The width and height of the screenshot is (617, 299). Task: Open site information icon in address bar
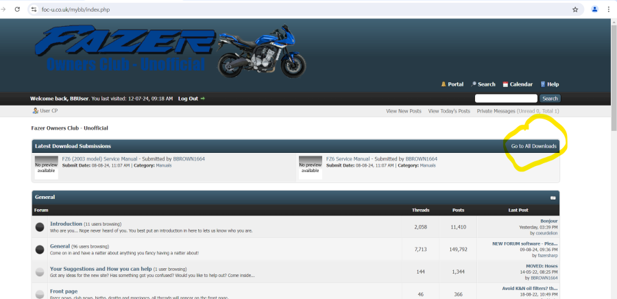point(34,10)
